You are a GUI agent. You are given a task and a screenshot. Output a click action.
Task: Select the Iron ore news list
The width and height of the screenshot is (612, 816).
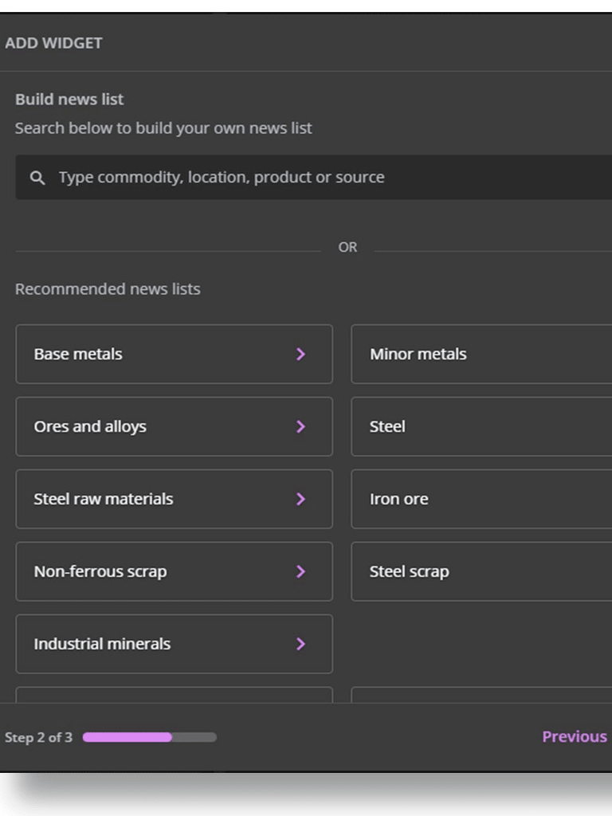(x=478, y=500)
